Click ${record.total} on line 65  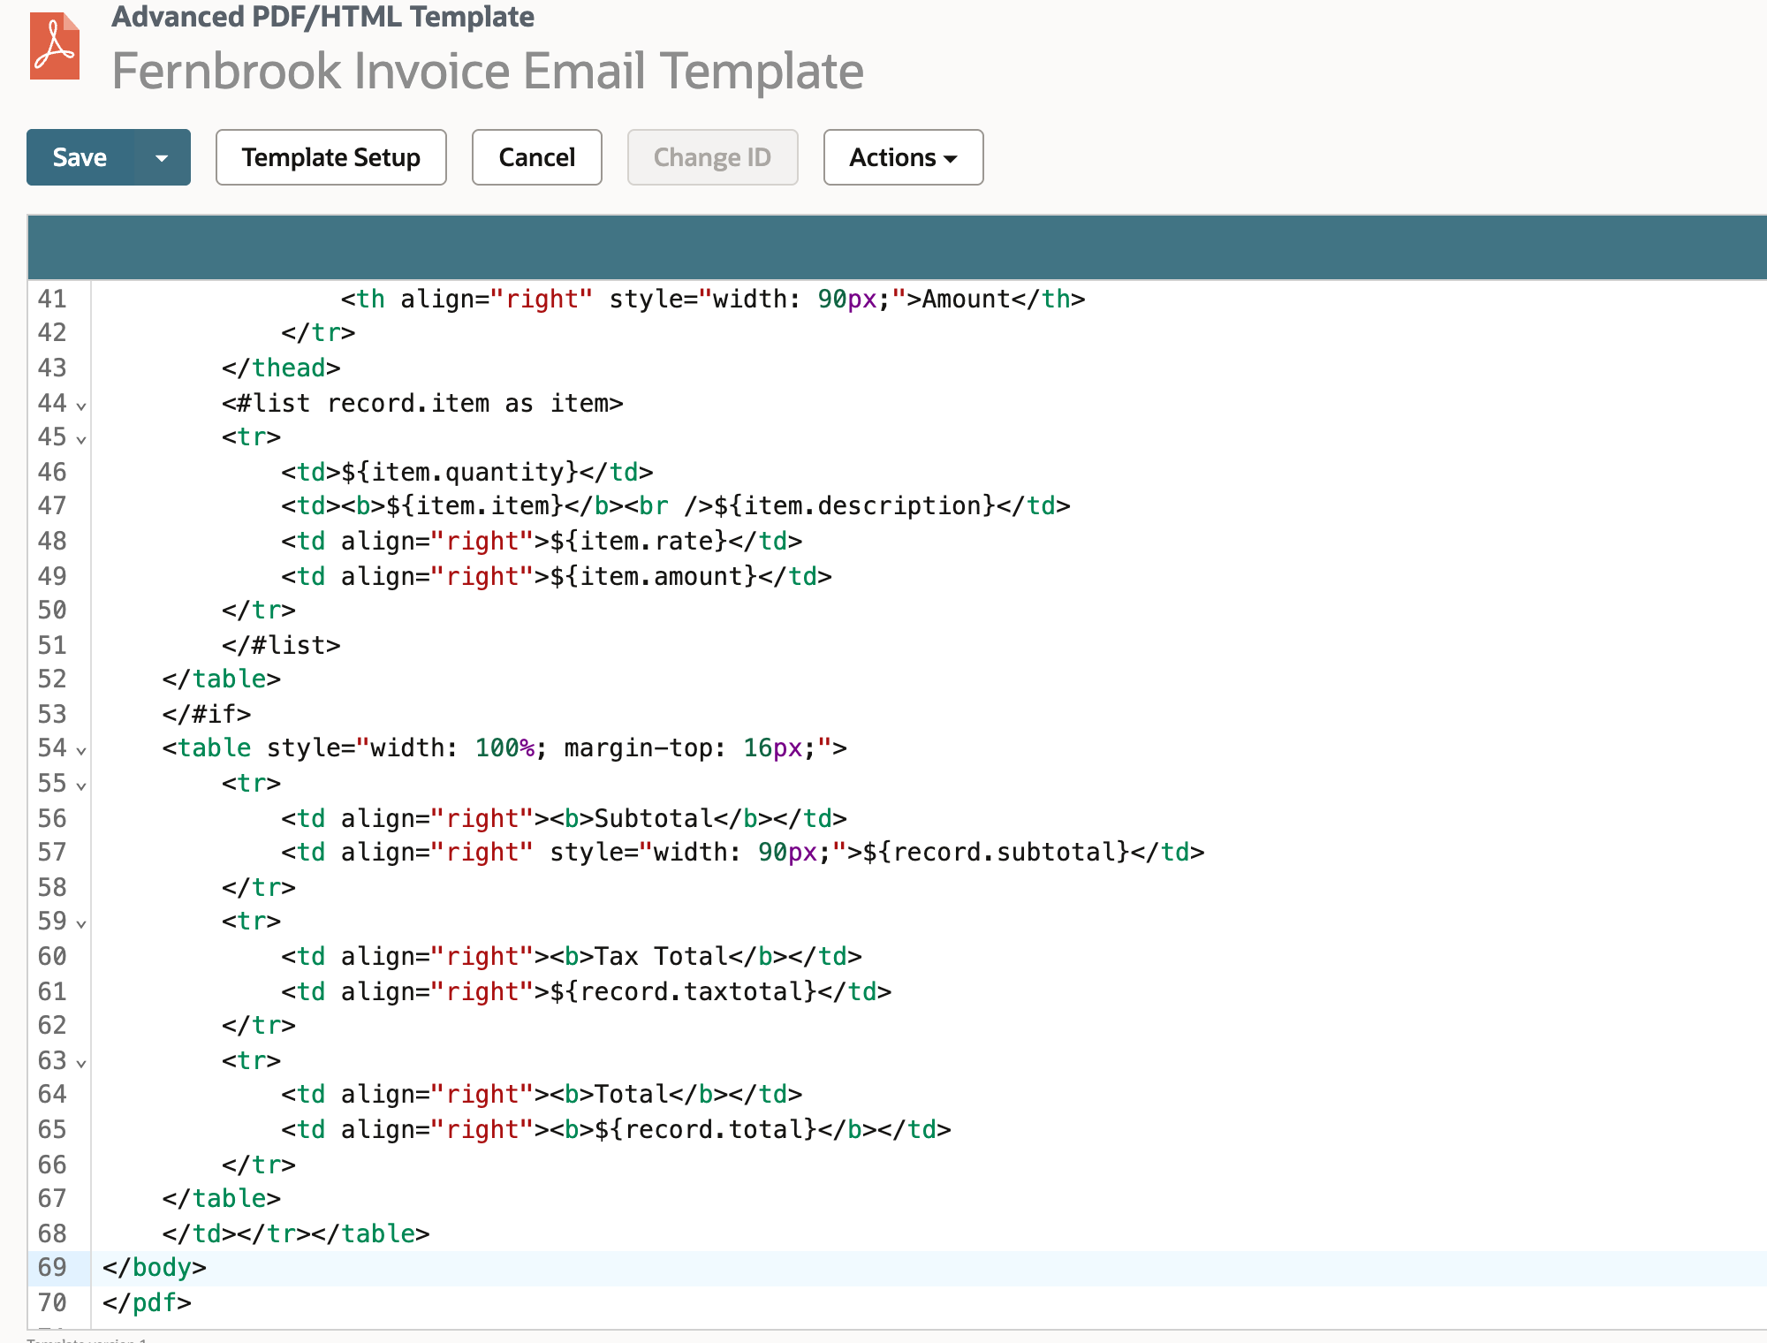pos(706,1129)
